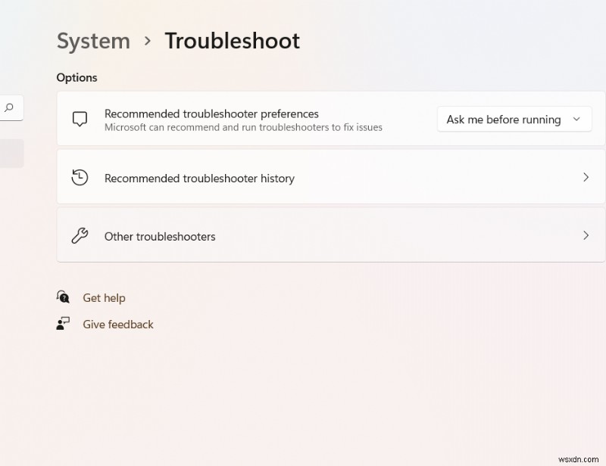
Task: Click the Recommended troubleshooter preferences row
Action: click(x=227, y=119)
